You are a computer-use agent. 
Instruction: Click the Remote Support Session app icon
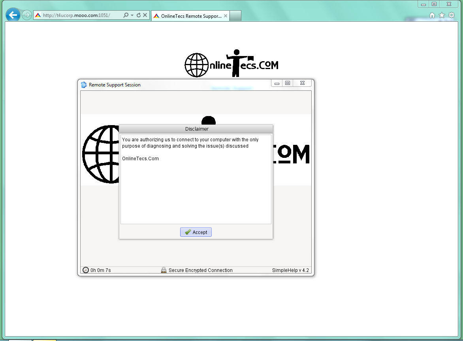[x=84, y=85]
